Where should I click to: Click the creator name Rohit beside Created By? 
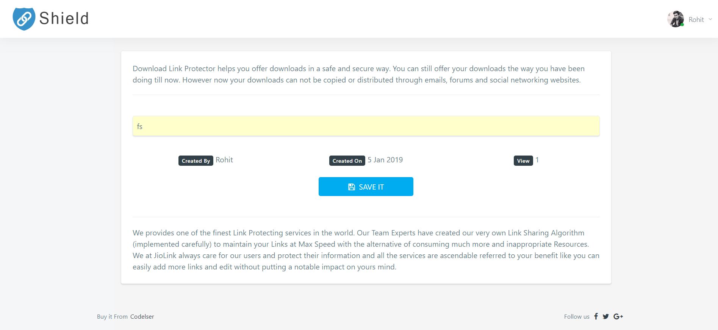tap(224, 160)
